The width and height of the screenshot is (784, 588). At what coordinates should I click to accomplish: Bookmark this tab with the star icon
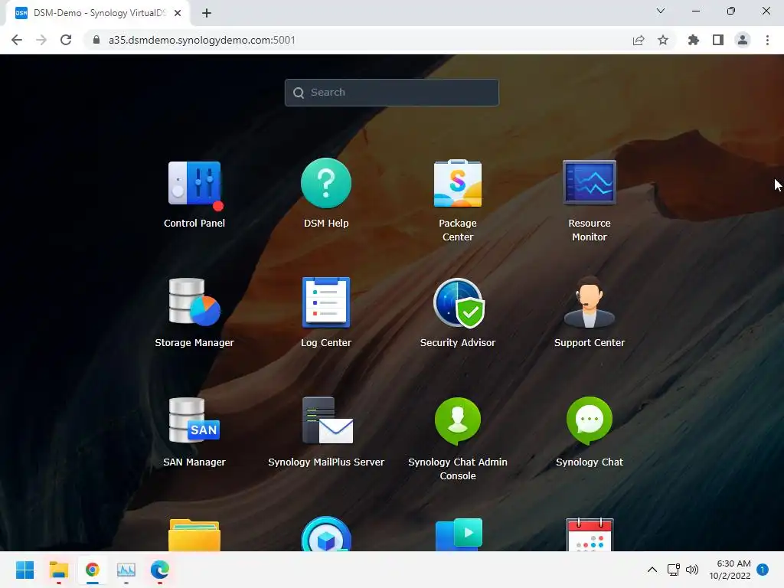pyautogui.click(x=663, y=40)
